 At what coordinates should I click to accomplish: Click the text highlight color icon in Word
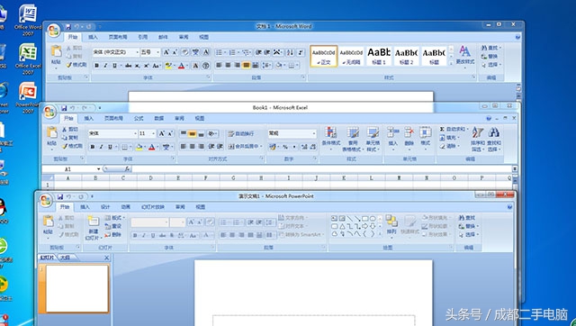point(168,66)
